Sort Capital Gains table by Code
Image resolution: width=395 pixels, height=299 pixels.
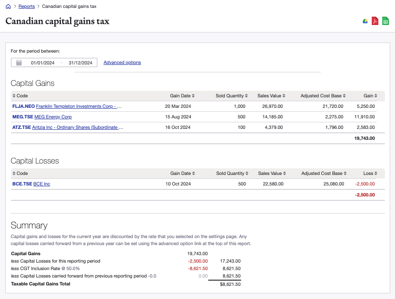[x=20, y=96]
